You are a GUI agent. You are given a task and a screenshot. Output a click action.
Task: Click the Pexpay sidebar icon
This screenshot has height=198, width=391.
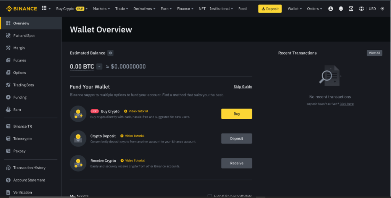[8, 151]
